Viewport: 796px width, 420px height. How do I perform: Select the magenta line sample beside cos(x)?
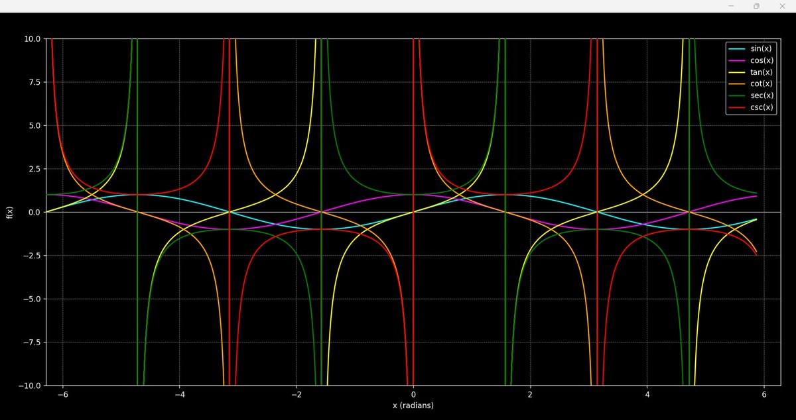(x=736, y=60)
